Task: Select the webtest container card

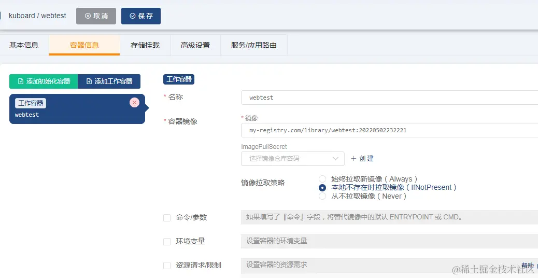Action: [77, 109]
